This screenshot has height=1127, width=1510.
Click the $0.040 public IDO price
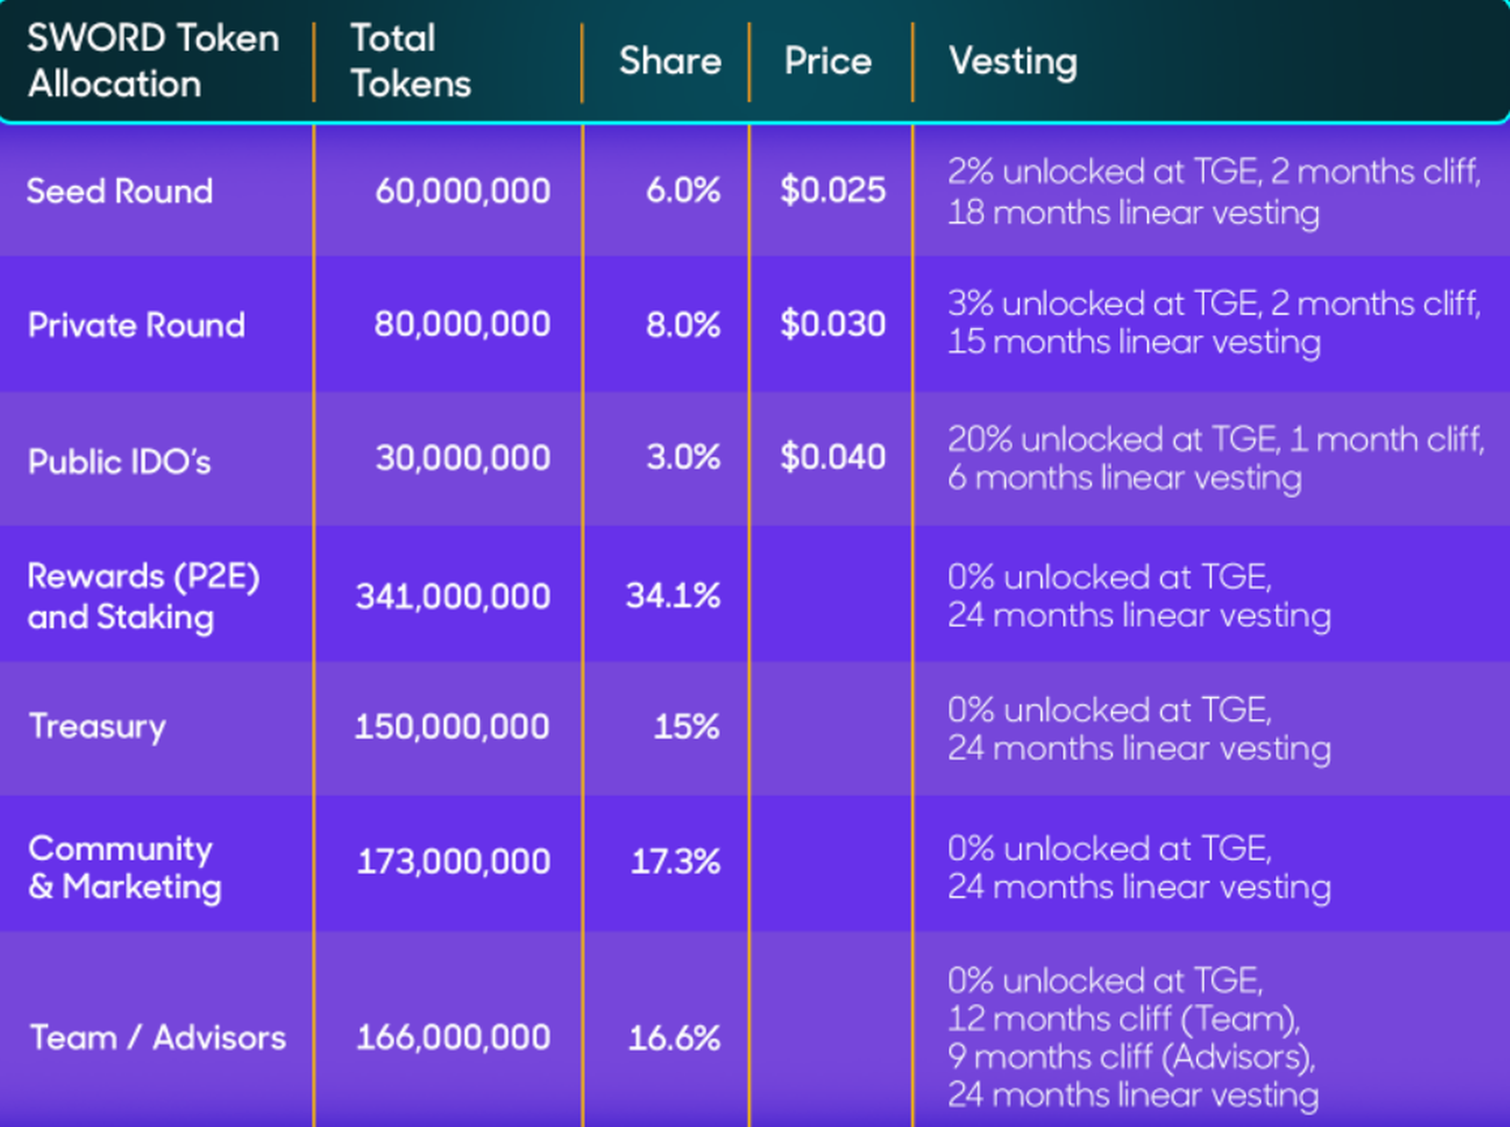point(833,457)
